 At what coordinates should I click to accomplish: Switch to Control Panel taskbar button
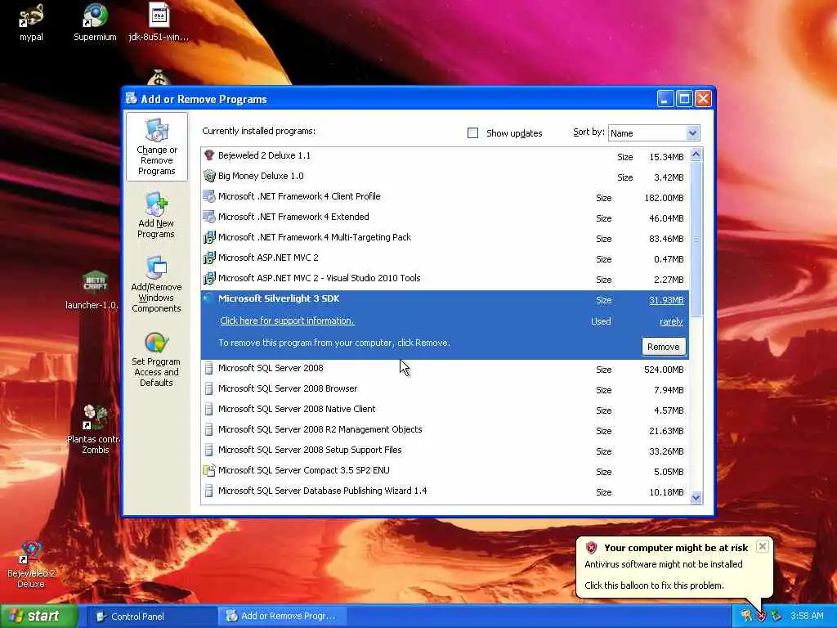pyautogui.click(x=152, y=617)
